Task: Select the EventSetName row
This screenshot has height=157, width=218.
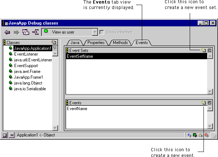Action: (136, 56)
